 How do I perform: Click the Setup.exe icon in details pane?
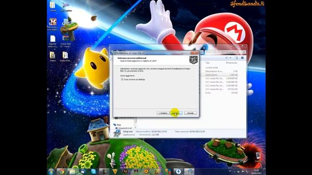(x=117, y=133)
